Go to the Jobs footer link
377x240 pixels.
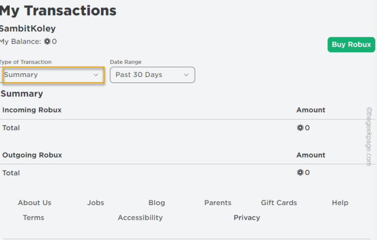pyautogui.click(x=96, y=203)
